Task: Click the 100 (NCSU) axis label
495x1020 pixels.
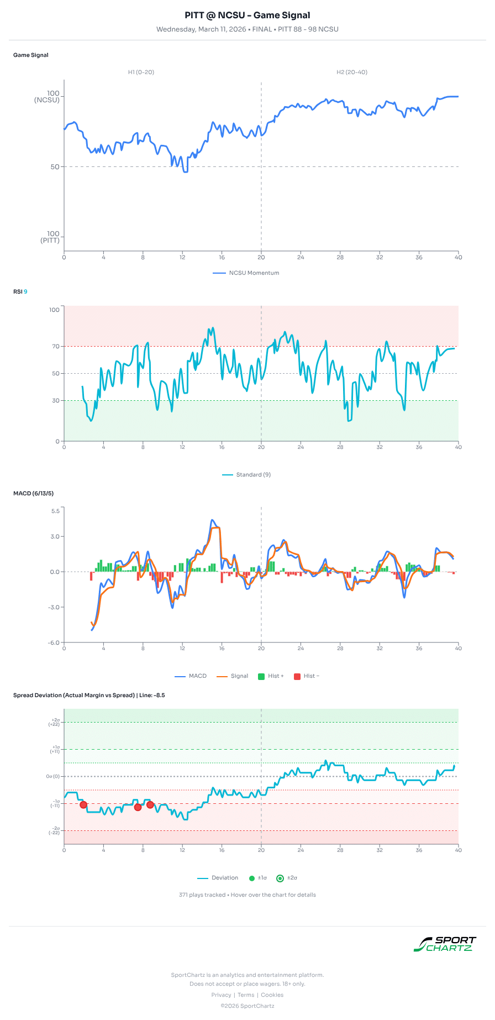Action: click(47, 97)
